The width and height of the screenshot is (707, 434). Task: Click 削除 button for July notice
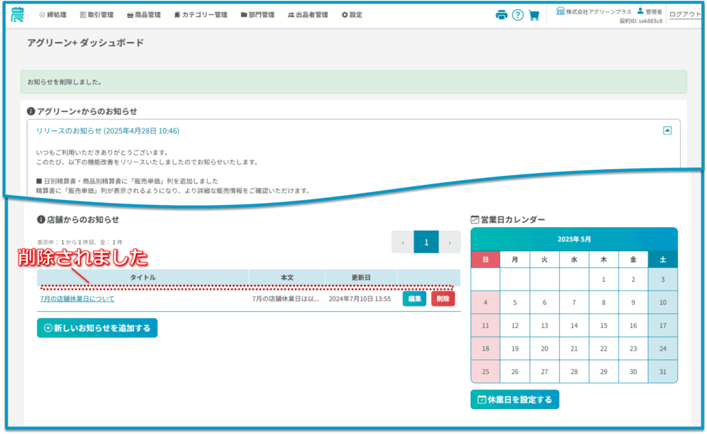tap(443, 299)
